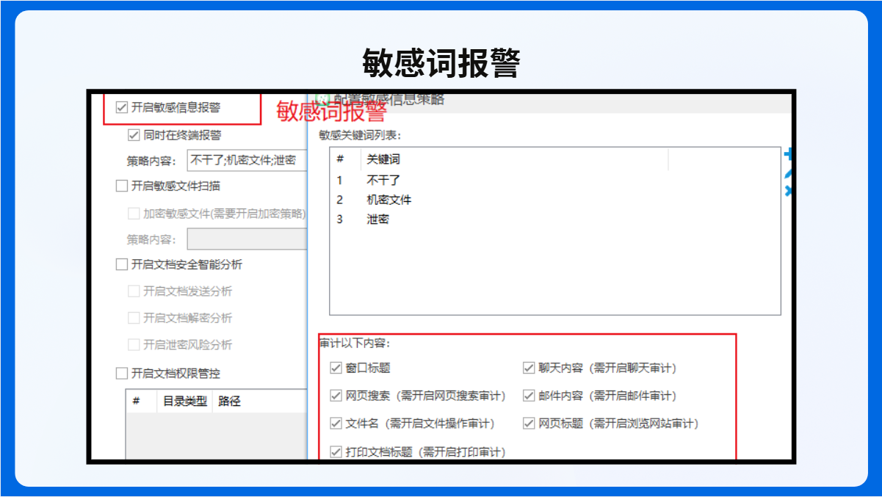Select the 不干了 keyword entry

point(383,180)
